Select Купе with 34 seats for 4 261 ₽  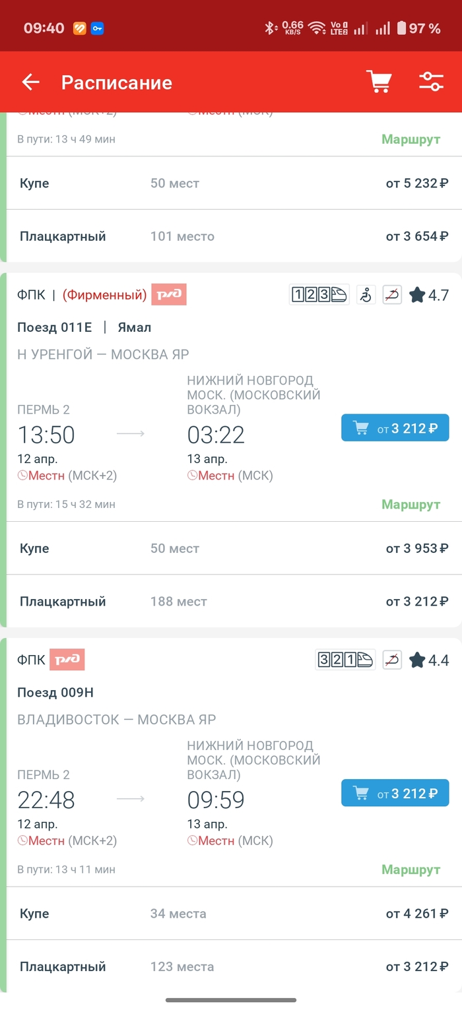tap(231, 914)
